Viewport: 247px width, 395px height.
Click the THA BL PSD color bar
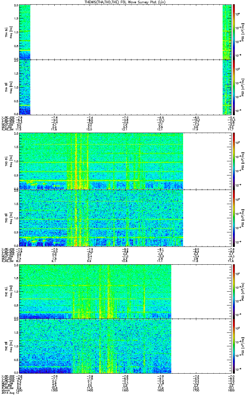[234, 32]
